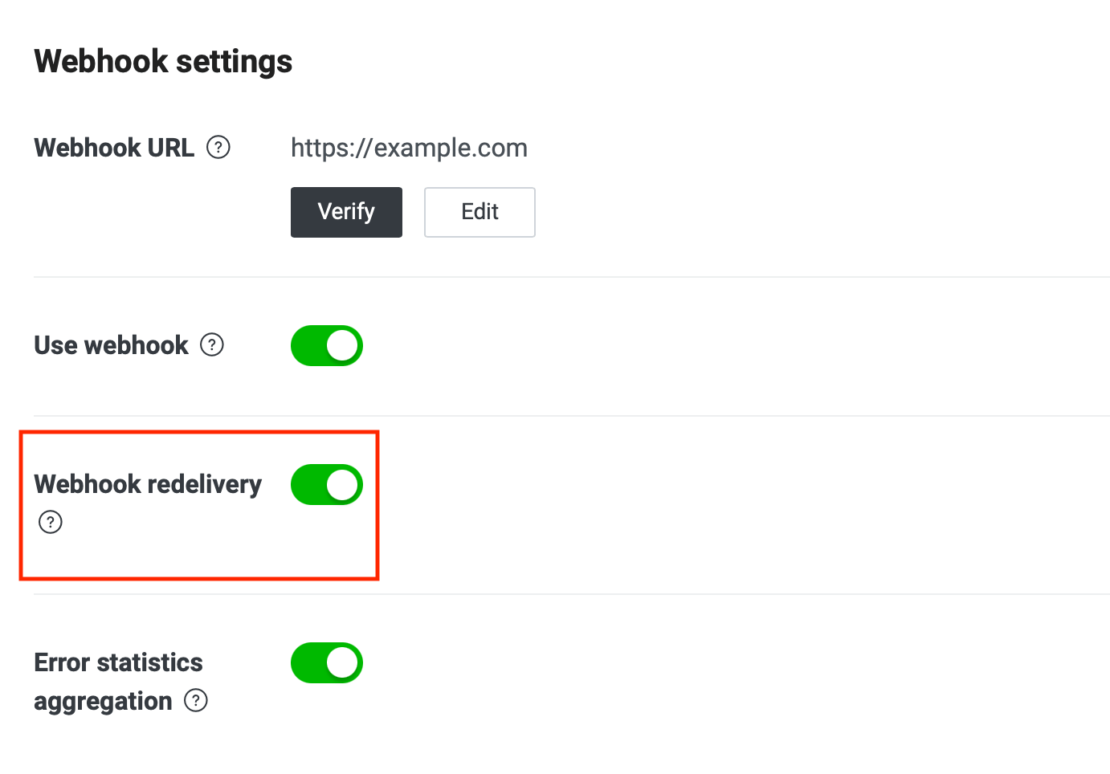Click the word aggregation in the label
Image resolution: width=1110 pixels, height=774 pixels.
pos(103,702)
